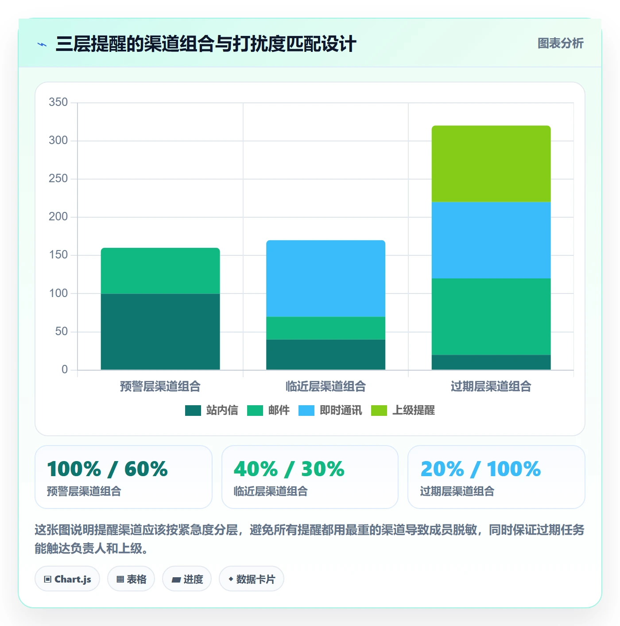Click the 邮件 segment in 临近层 bar
This screenshot has width=620, height=626.
[x=325, y=328]
